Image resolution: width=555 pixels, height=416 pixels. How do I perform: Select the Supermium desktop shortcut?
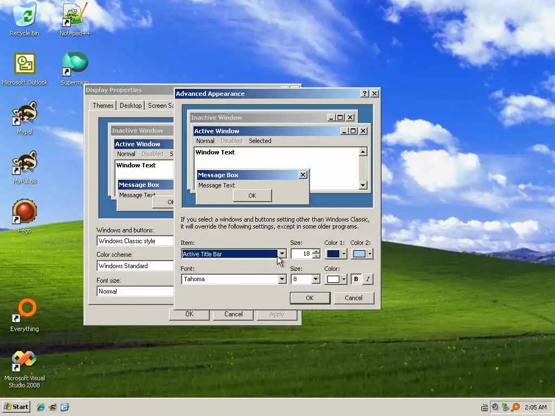point(75,69)
